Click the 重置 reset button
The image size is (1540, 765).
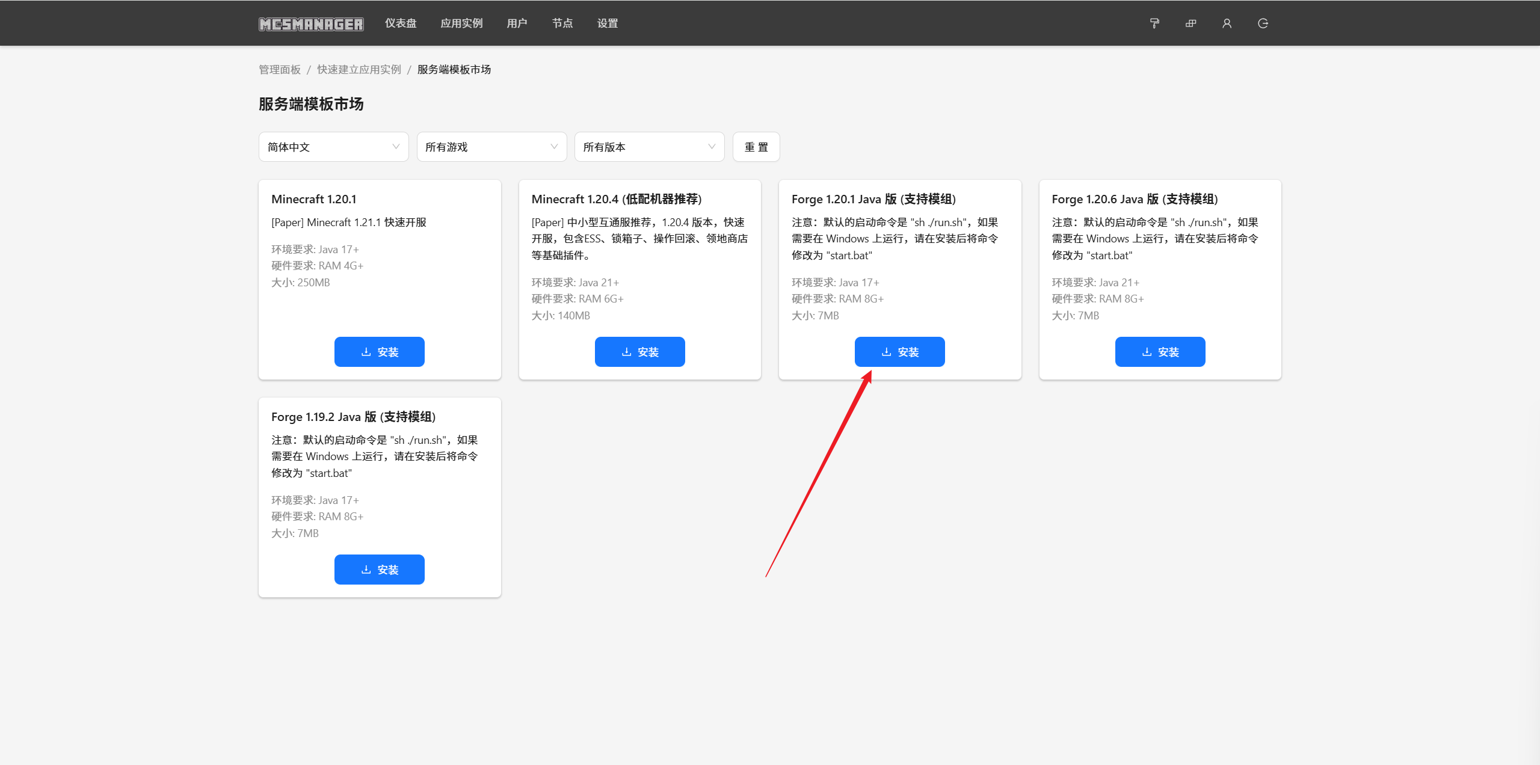(756, 147)
